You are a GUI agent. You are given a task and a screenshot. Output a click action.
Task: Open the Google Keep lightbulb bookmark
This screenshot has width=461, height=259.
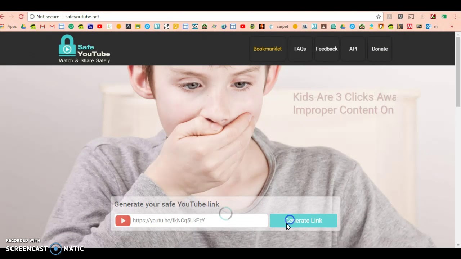176,26
